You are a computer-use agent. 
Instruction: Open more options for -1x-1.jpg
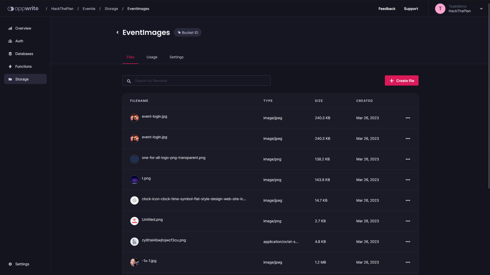click(x=408, y=262)
